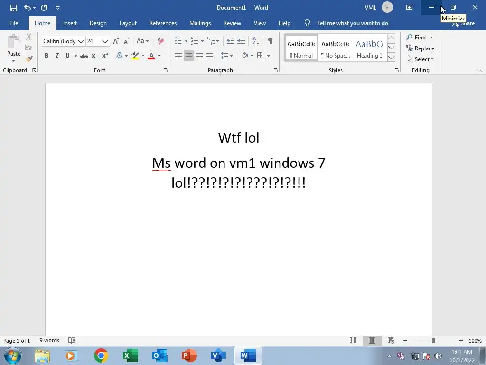The width and height of the screenshot is (486, 365).
Task: Switch to the References tab
Action: point(163,23)
